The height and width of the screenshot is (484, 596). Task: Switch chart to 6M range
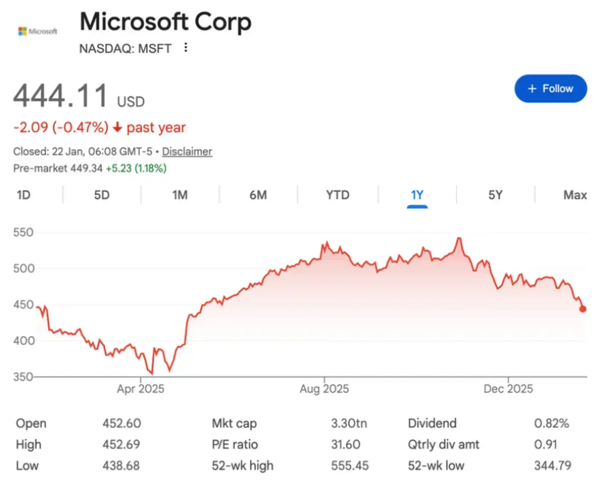pyautogui.click(x=258, y=195)
